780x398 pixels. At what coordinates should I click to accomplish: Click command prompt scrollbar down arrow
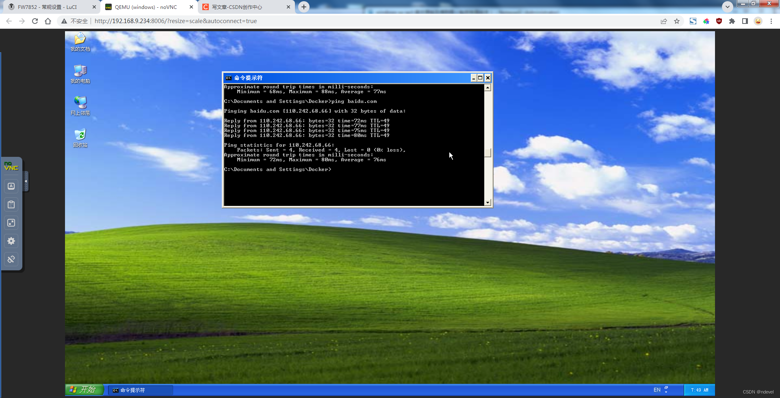pyautogui.click(x=488, y=202)
